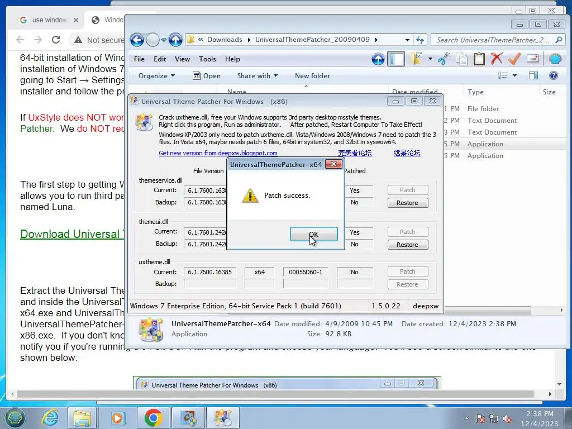572x429 pixels.
Task: Open Classic Shell settings via the shell icon
Action: click(555, 59)
